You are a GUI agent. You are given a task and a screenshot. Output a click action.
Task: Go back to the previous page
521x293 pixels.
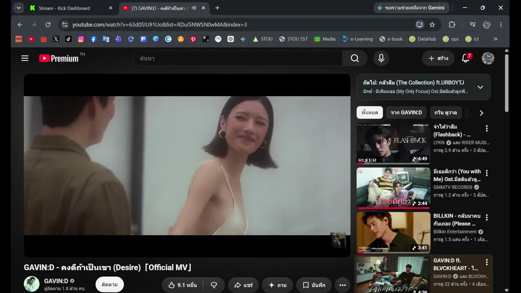coord(20,24)
